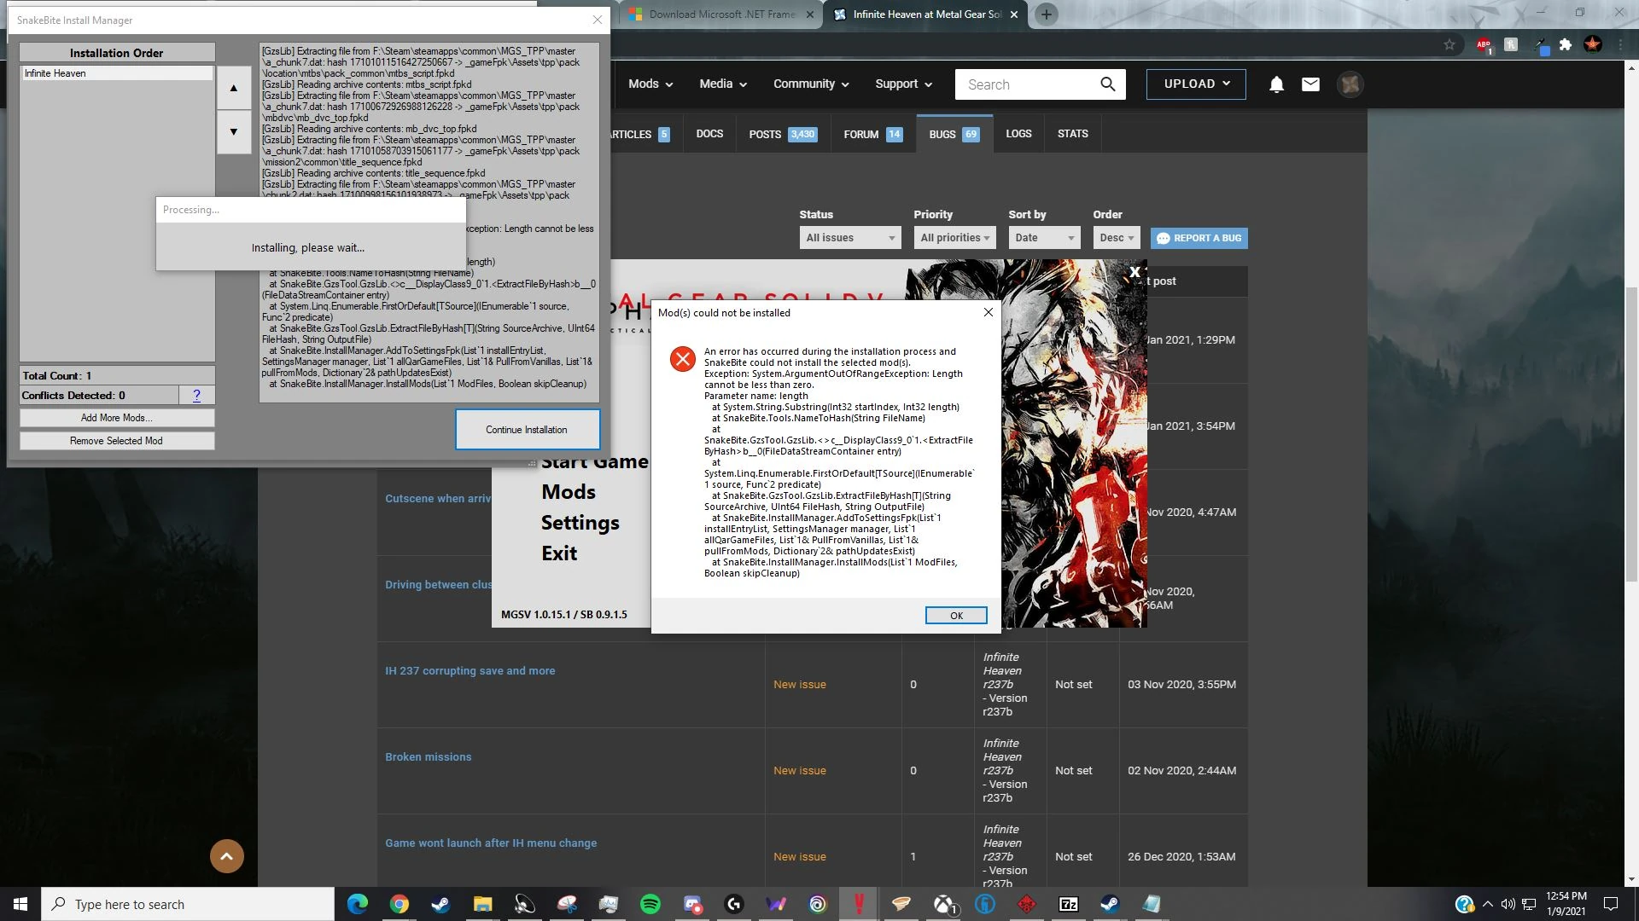Open the Chrome extensions puzzle icon

pos(1565,44)
